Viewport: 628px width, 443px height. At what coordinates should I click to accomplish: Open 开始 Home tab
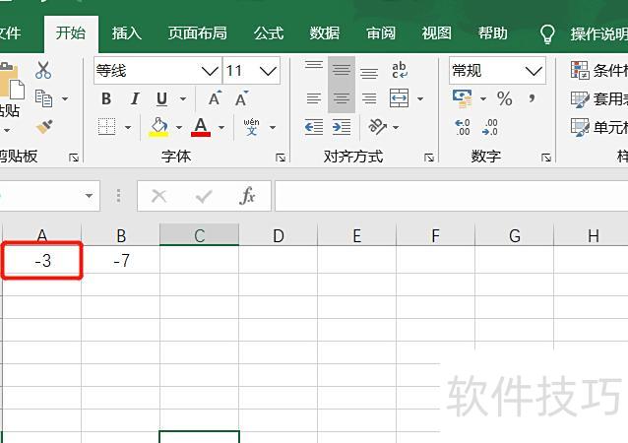(x=71, y=32)
